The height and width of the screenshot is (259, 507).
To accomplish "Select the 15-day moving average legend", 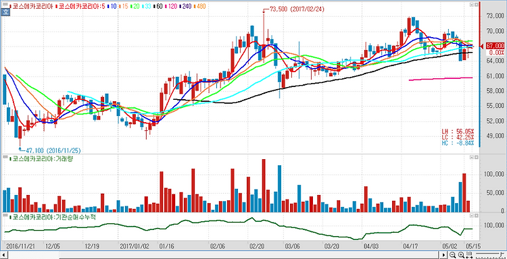I will [x=124, y=6].
